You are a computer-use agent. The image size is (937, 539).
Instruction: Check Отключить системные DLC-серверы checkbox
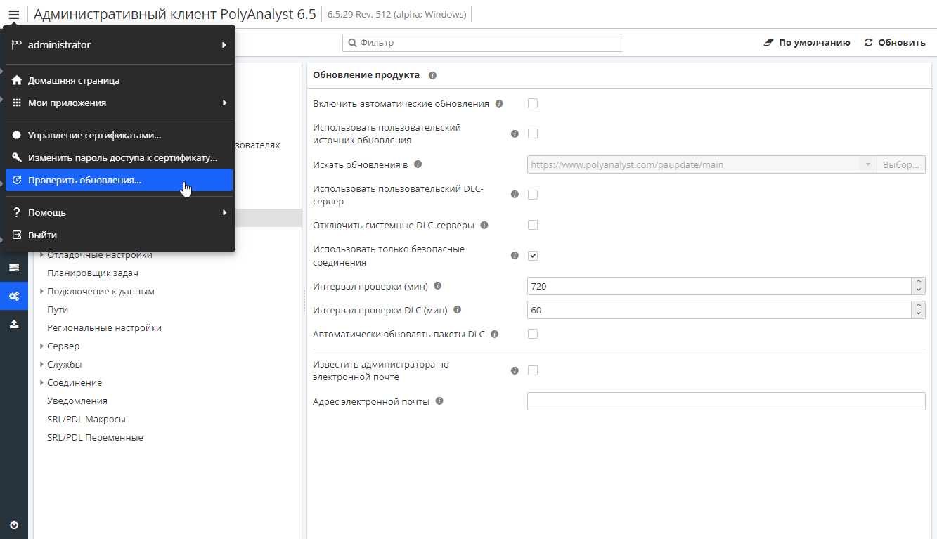click(533, 225)
